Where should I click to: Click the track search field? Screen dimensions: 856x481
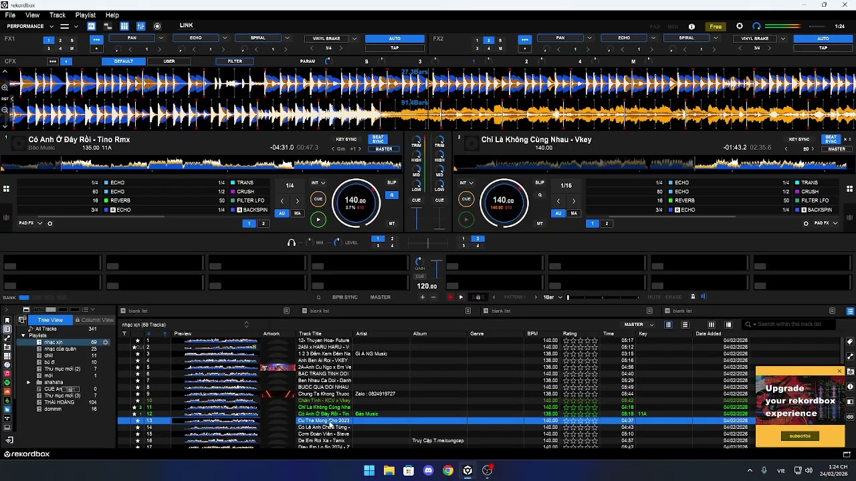(x=789, y=325)
